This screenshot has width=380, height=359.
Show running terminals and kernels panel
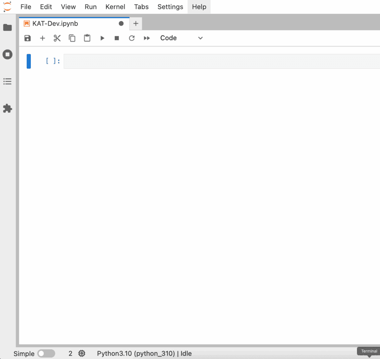[7, 55]
